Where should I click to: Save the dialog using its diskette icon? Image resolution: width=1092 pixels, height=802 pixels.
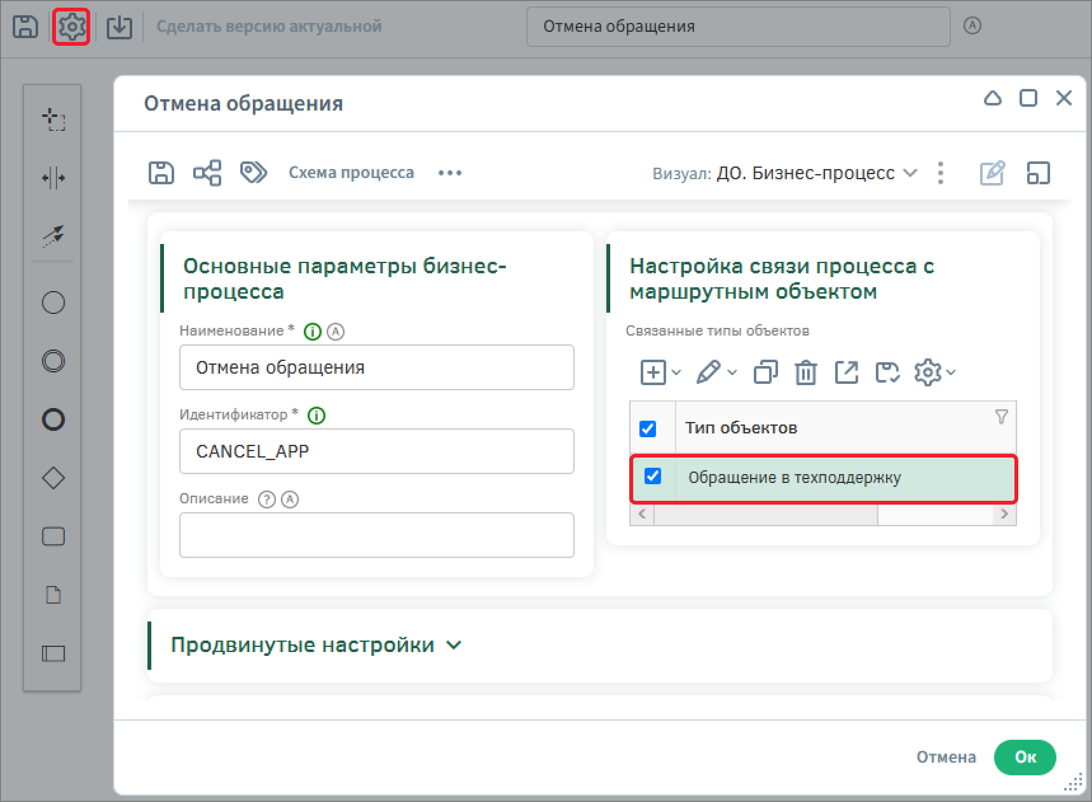click(161, 173)
